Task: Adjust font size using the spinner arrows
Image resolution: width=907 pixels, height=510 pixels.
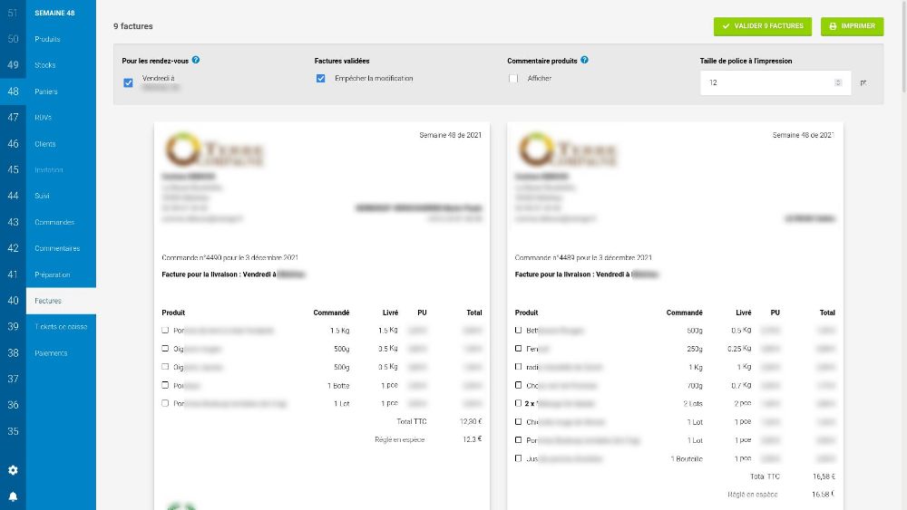Action: (837, 82)
